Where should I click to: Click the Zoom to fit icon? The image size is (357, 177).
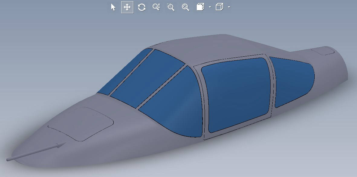pos(185,7)
